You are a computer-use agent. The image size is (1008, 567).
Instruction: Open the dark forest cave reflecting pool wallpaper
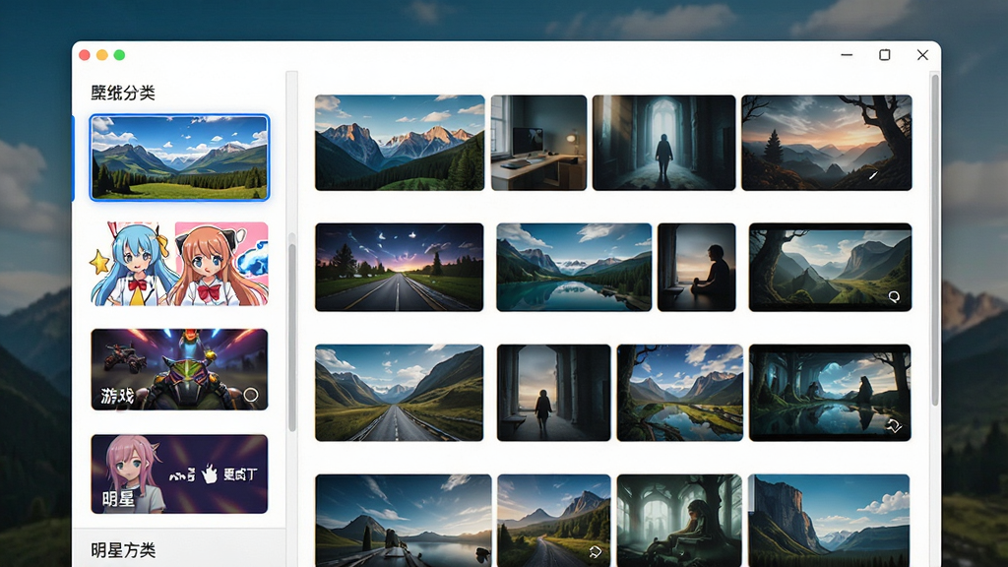tap(830, 393)
